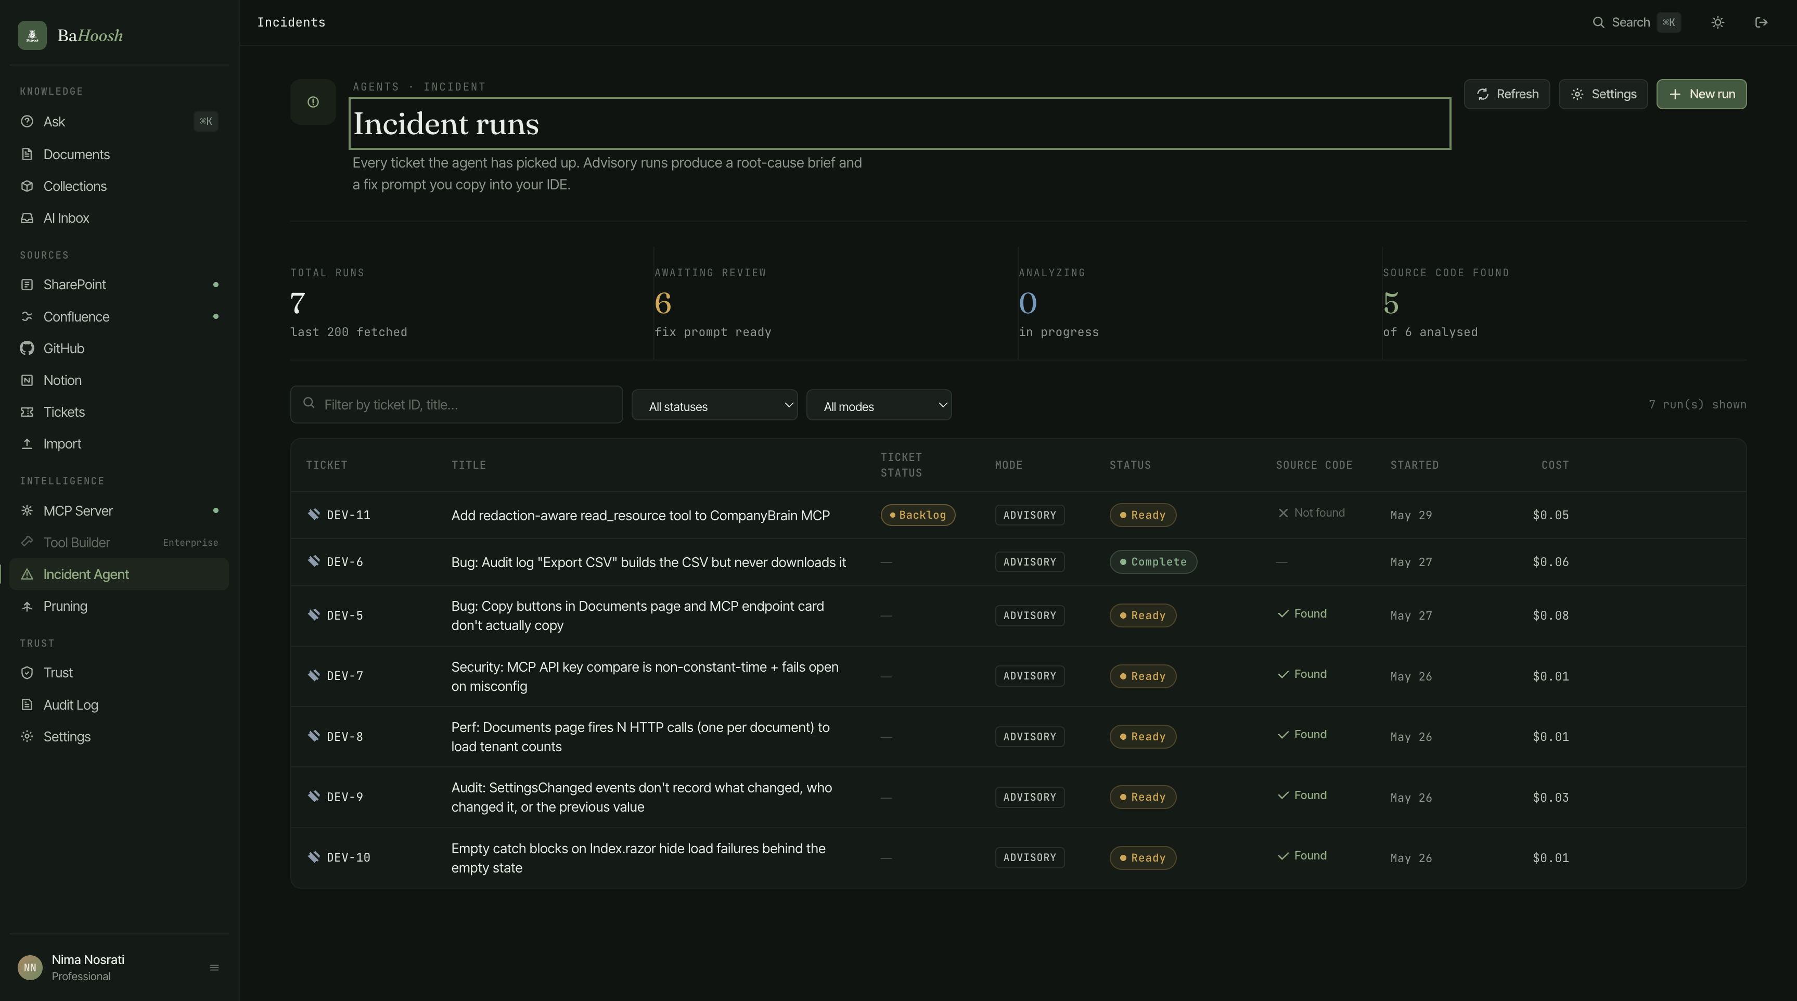The image size is (1797, 1001).
Task: Click the Audit Log icon
Action: coord(27,704)
